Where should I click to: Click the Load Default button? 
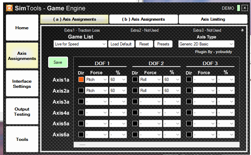tap(121, 44)
